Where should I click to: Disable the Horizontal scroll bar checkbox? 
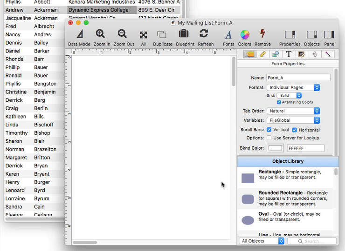(x=294, y=130)
